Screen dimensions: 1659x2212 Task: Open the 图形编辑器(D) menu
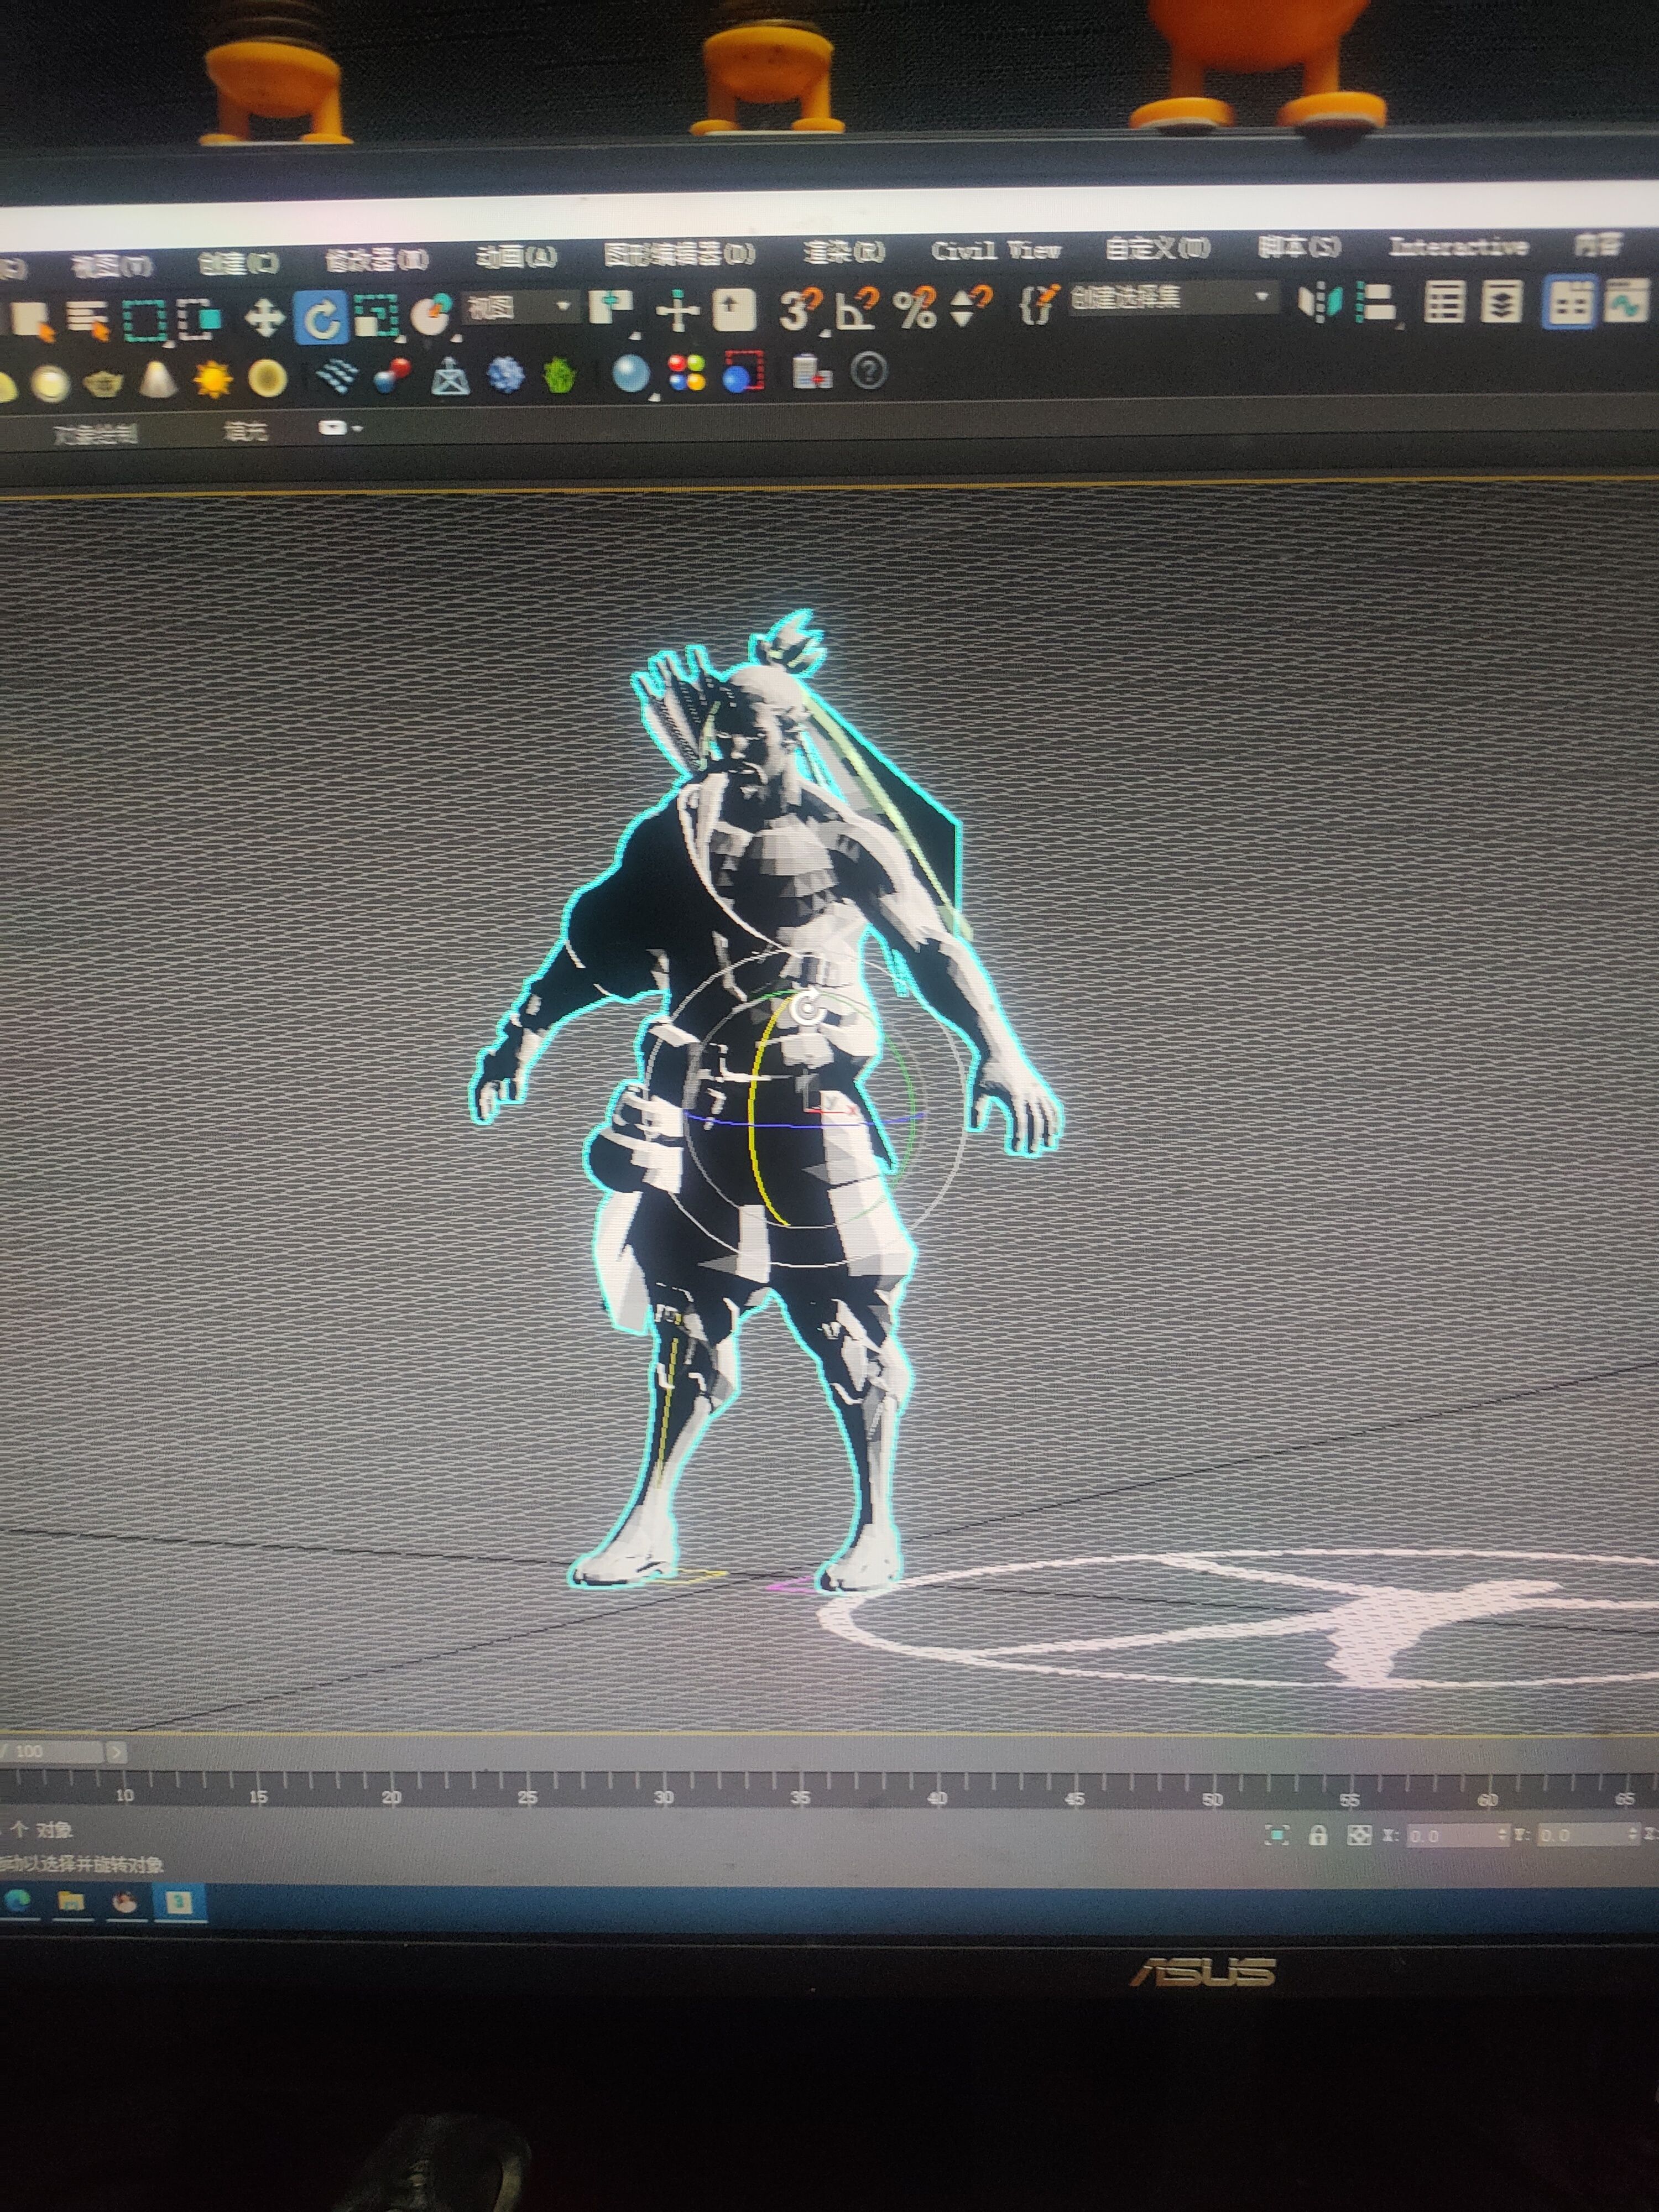click(x=679, y=254)
